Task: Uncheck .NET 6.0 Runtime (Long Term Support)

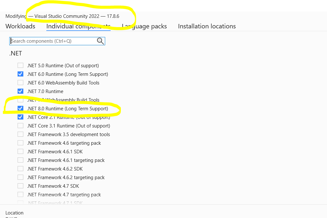Action: pos(20,74)
